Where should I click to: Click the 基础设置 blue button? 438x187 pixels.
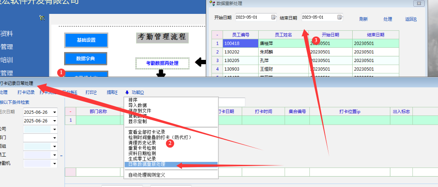(86, 40)
